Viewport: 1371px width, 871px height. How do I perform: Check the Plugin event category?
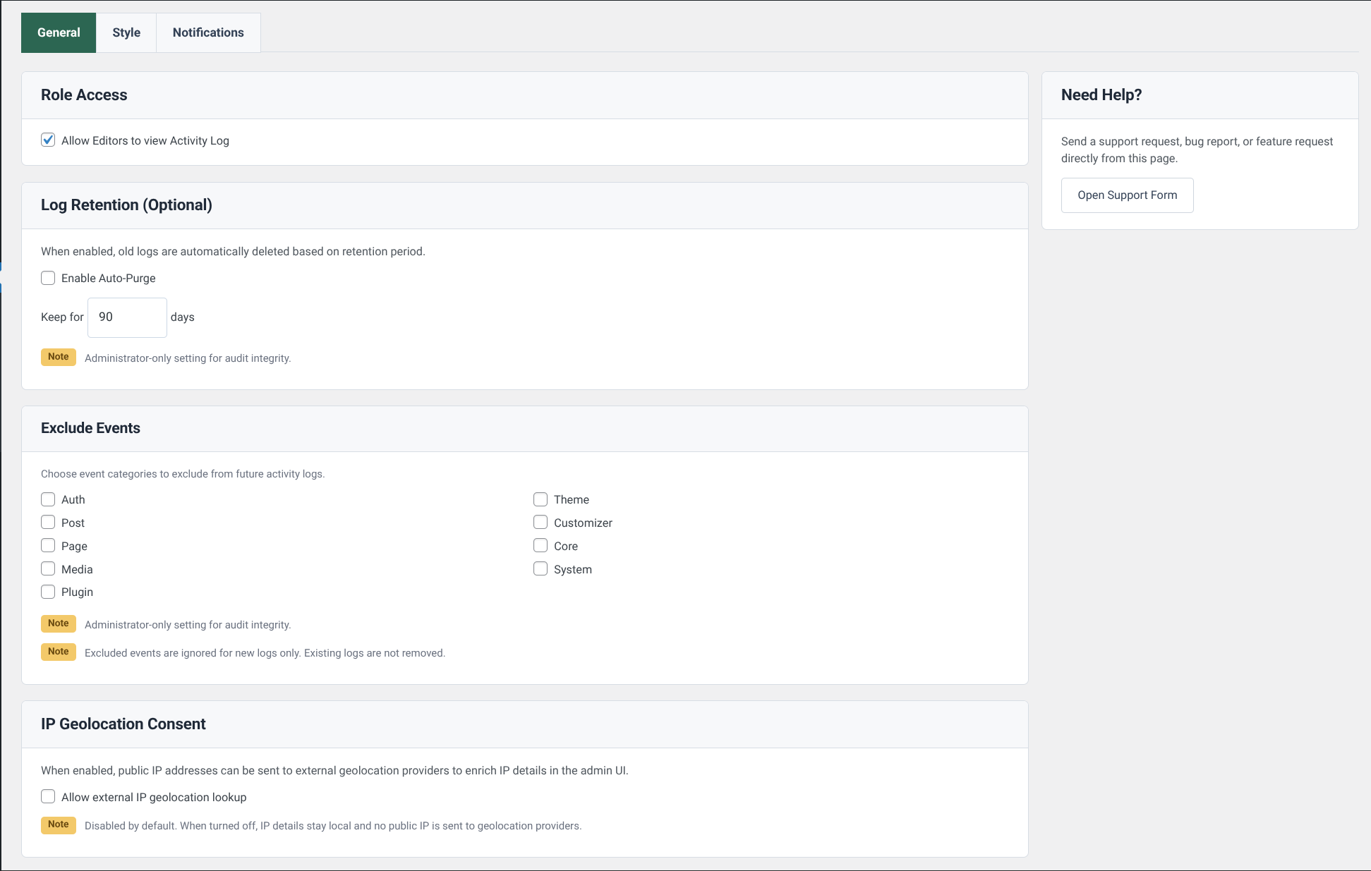[x=48, y=592]
